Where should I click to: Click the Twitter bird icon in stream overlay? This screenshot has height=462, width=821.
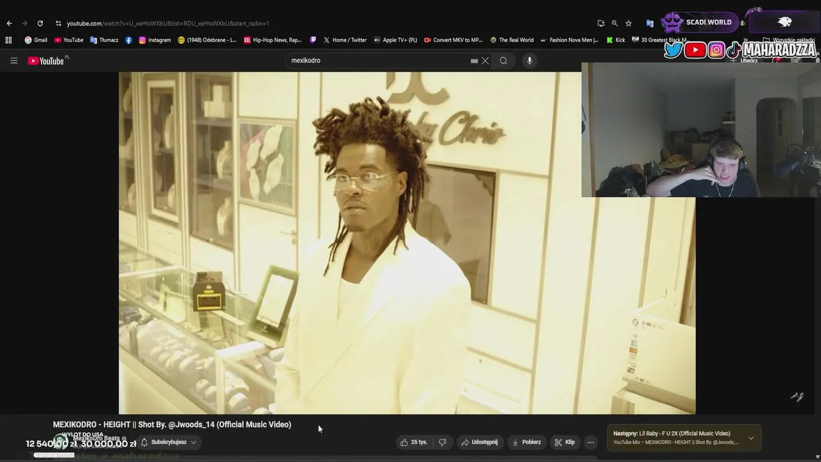[673, 50]
